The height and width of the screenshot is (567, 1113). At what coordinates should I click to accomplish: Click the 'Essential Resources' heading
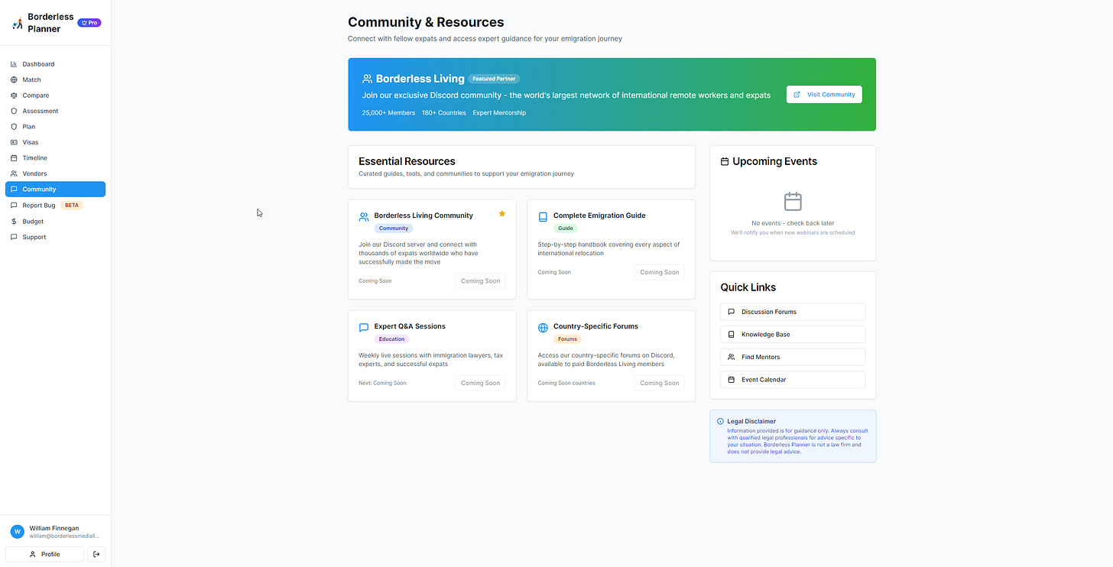pos(407,161)
